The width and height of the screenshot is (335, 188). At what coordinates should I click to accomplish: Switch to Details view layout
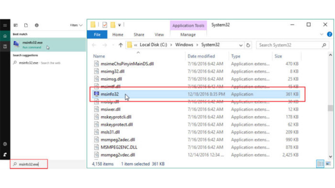[320, 164]
